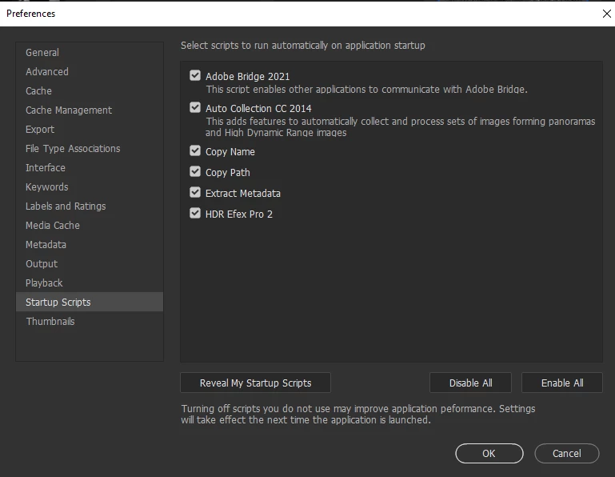Select the Export category
This screenshot has height=477, width=615.
coord(90,129)
